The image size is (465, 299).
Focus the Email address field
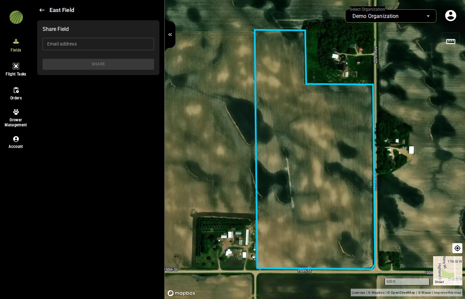tap(98, 44)
